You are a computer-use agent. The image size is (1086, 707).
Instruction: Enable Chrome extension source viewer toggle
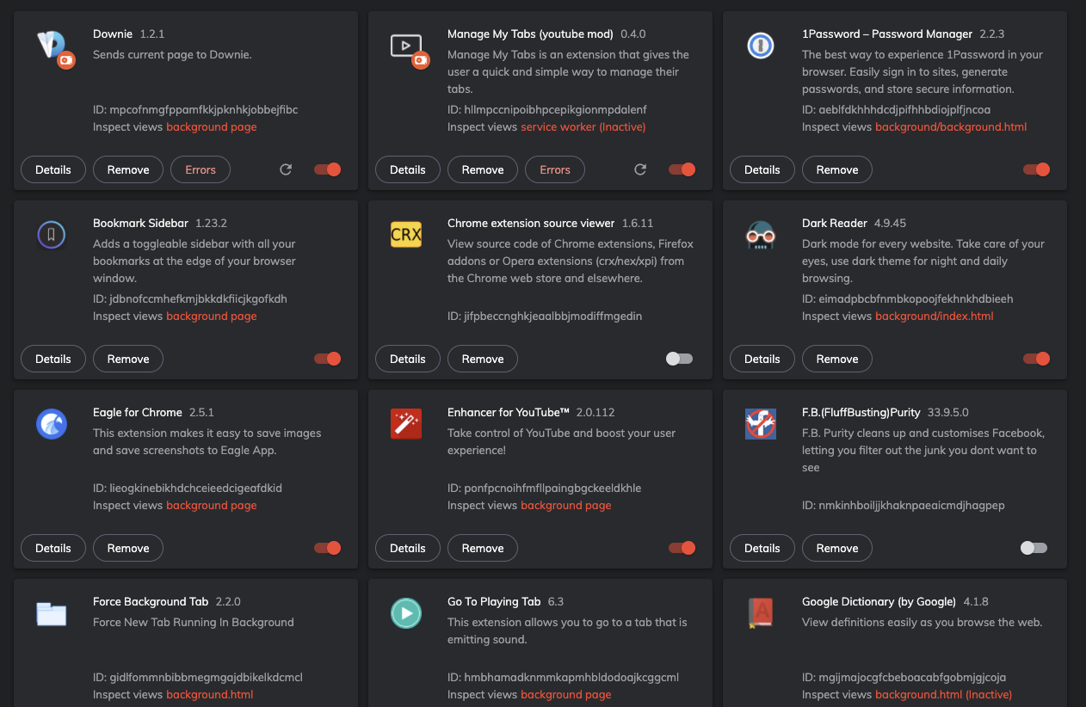(680, 359)
